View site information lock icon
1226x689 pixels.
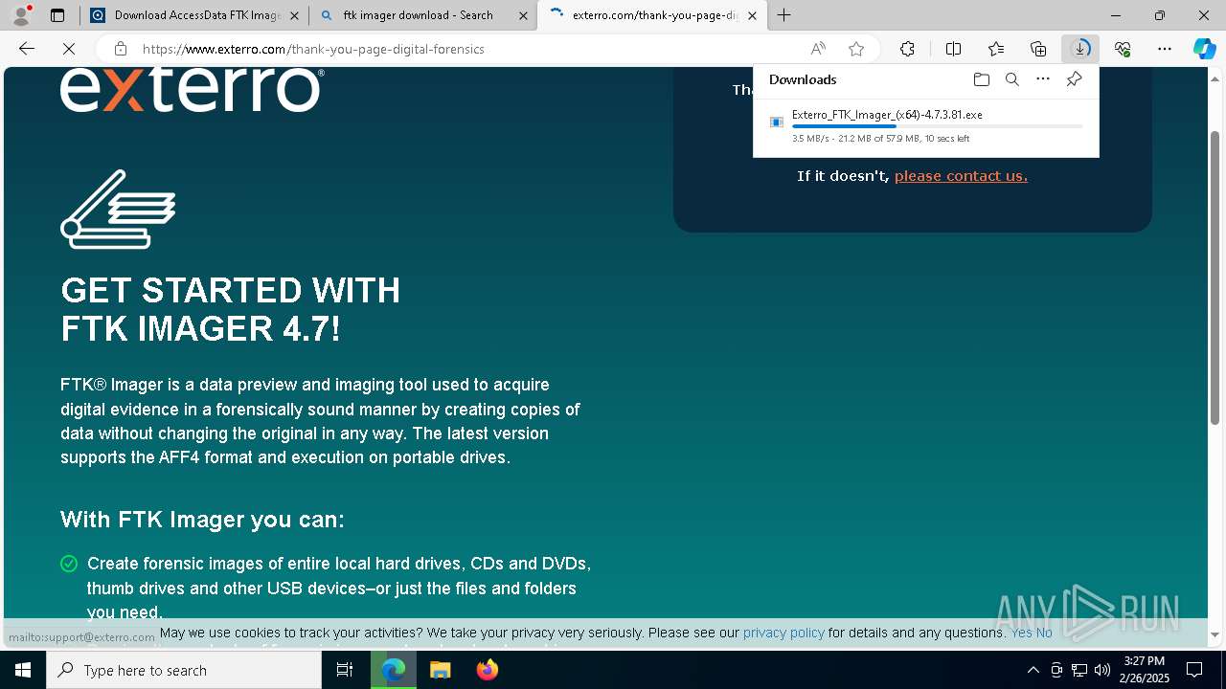(120, 49)
